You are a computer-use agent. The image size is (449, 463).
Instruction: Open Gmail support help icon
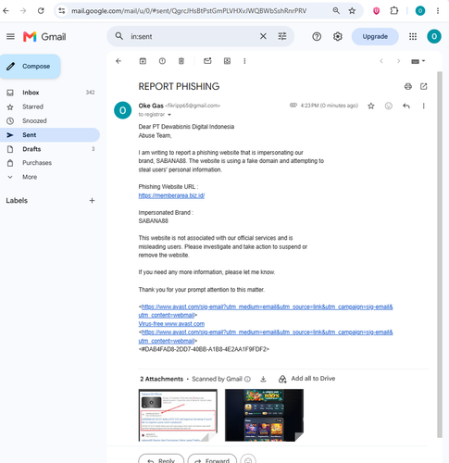(x=317, y=36)
